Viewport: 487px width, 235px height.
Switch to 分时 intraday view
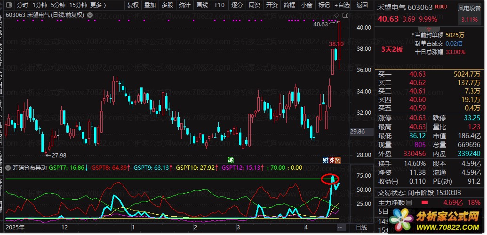pos(22,5)
